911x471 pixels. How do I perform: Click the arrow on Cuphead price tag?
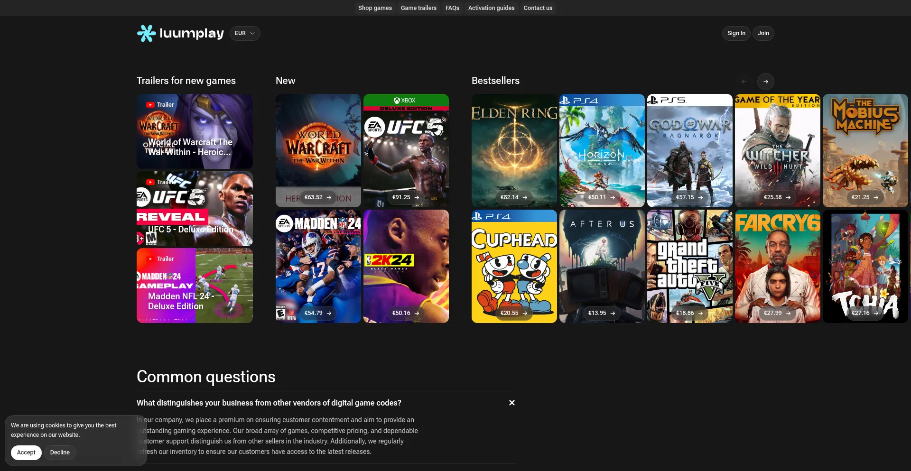pyautogui.click(x=525, y=313)
